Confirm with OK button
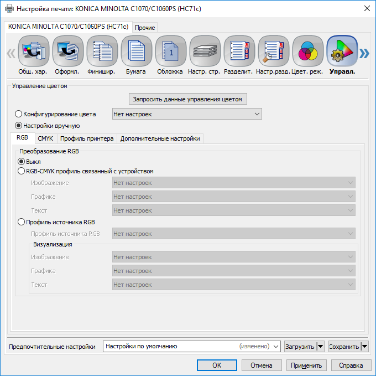Viewport: 376px width, 376px height. click(x=217, y=365)
